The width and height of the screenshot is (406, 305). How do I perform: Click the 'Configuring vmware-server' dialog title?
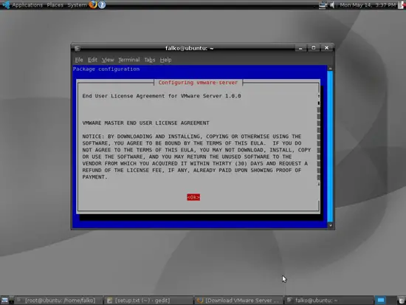click(x=198, y=83)
